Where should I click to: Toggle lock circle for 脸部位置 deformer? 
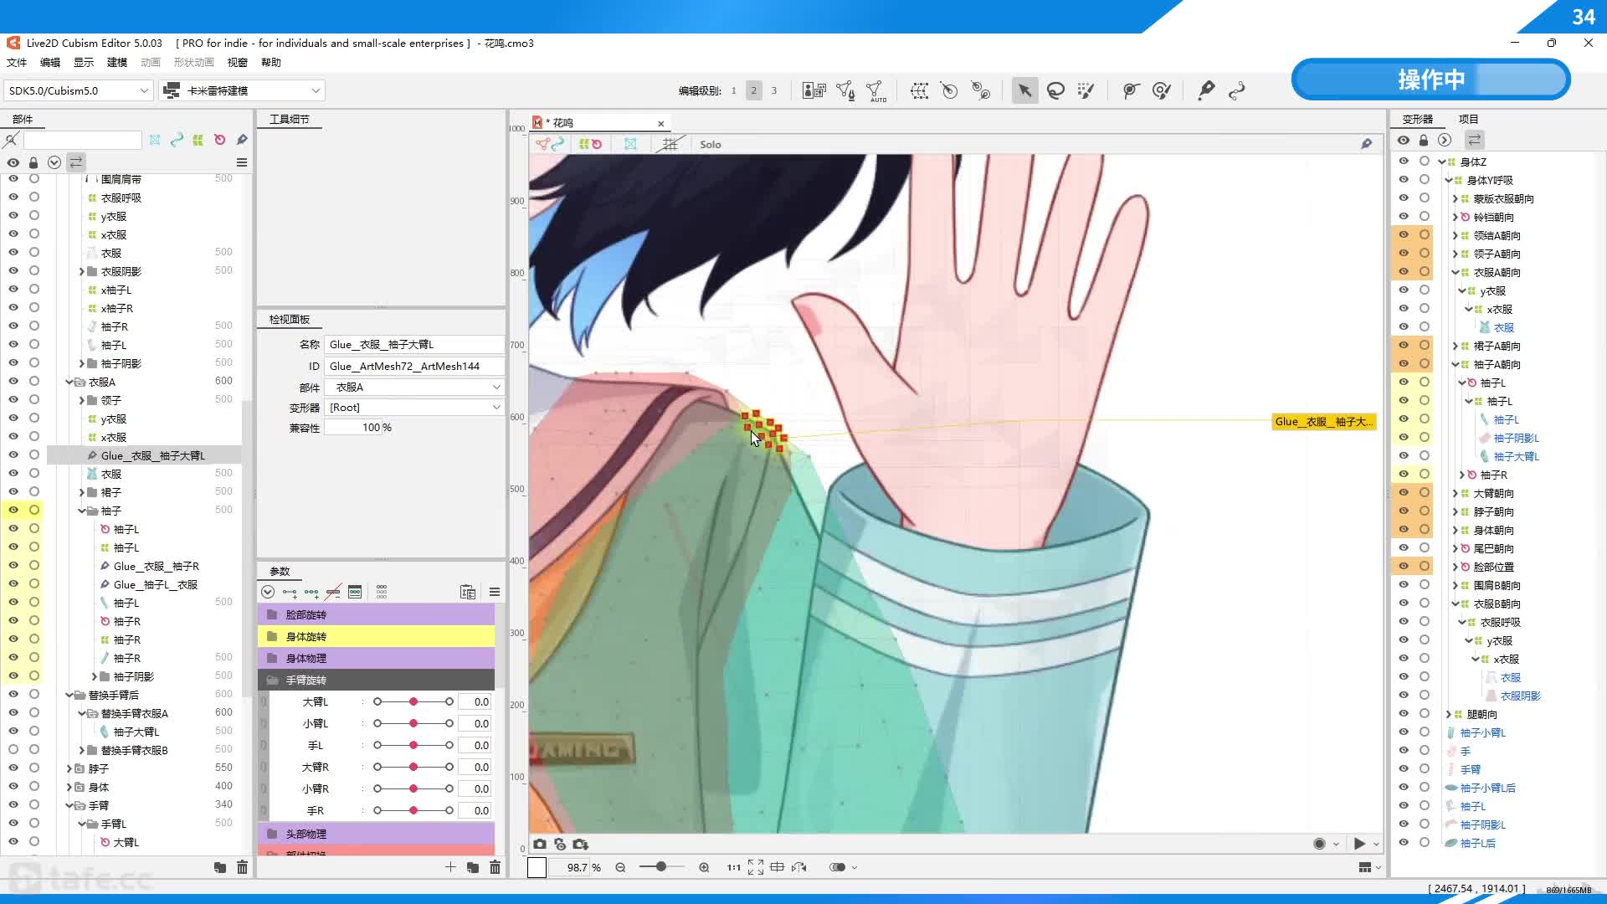tap(1425, 567)
